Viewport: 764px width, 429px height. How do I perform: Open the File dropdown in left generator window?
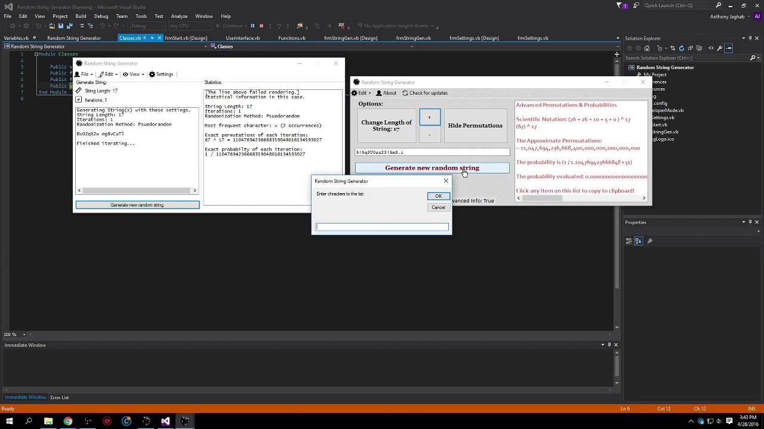pyautogui.click(x=84, y=74)
